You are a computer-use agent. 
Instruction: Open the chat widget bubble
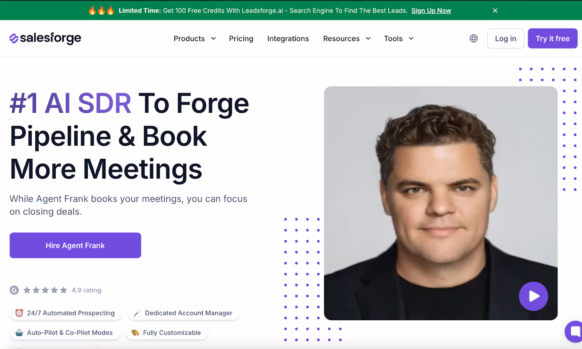coord(574,332)
